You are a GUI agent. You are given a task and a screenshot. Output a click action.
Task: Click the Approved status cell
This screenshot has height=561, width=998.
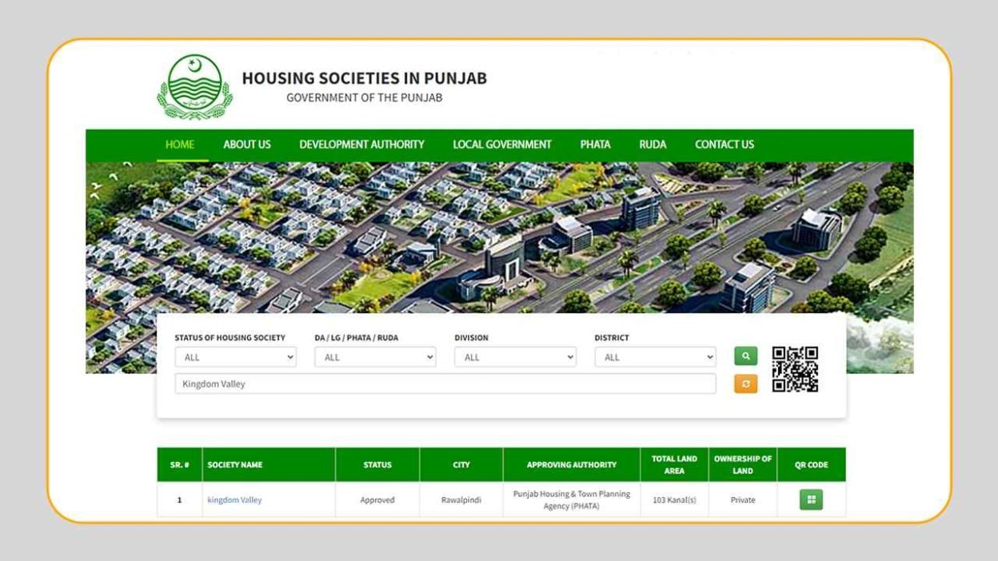[x=377, y=500]
